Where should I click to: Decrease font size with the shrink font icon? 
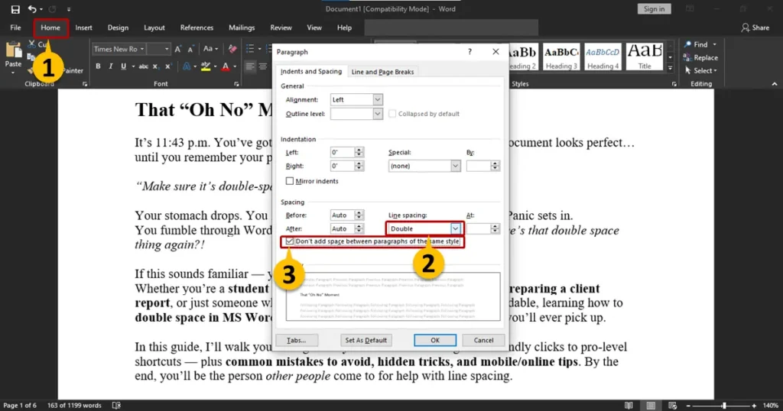190,49
